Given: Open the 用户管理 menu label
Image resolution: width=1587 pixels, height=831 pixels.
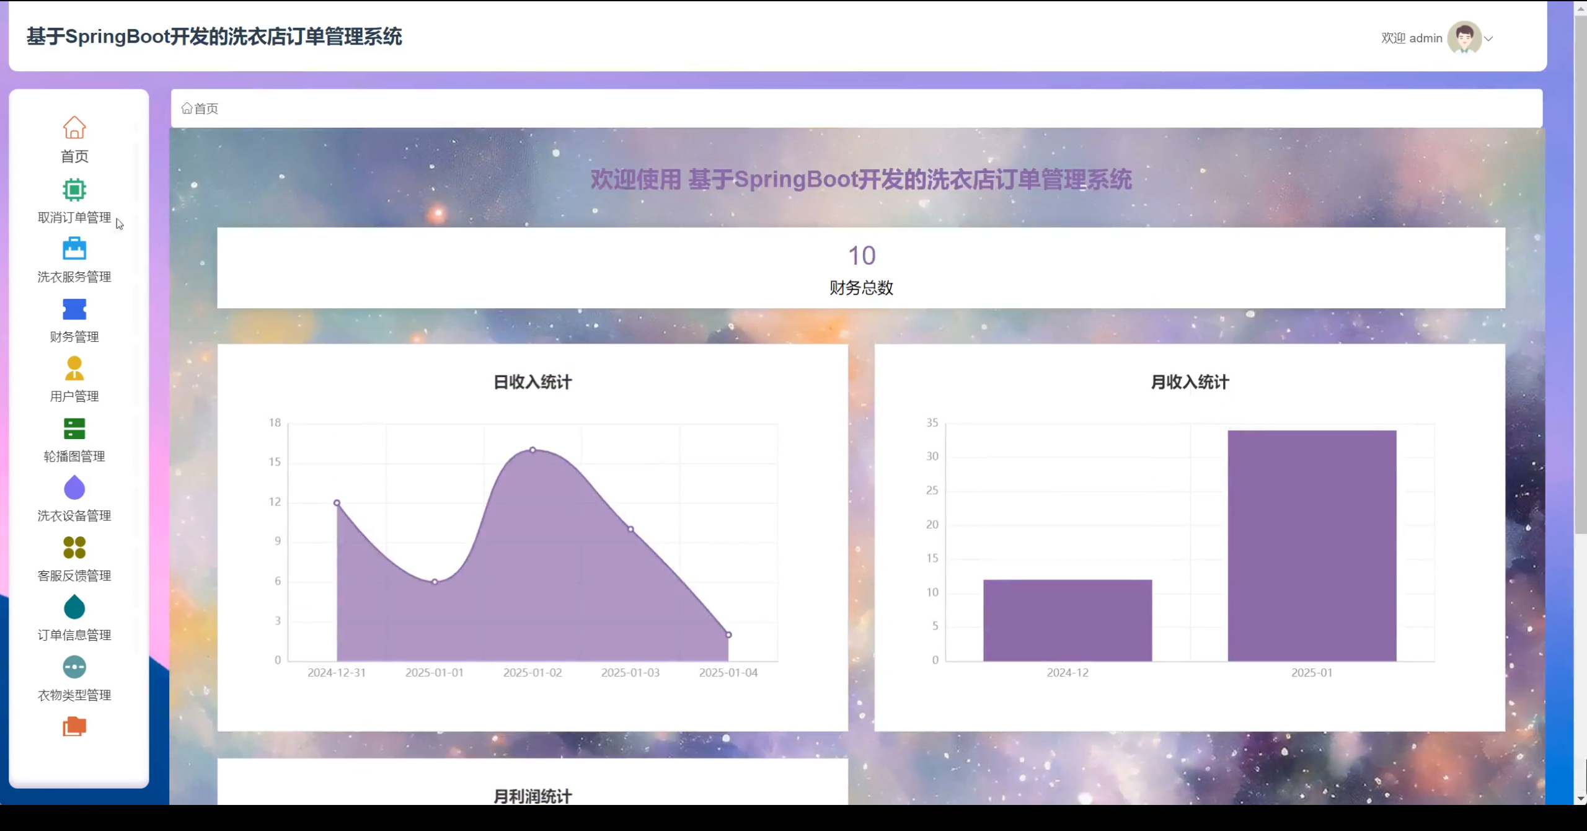Looking at the screenshot, I should [x=74, y=396].
